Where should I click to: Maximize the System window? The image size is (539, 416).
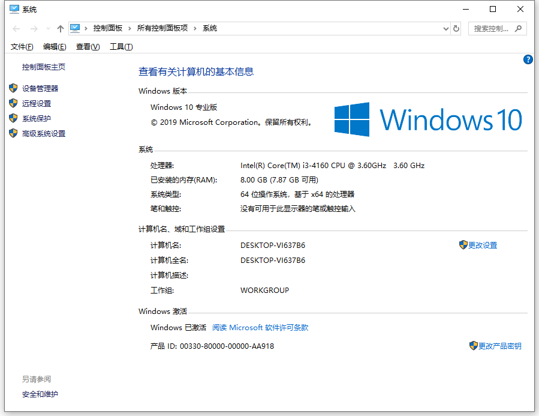[x=493, y=9]
